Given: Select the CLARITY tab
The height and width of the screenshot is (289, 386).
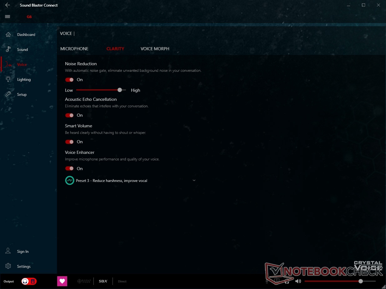Looking at the screenshot, I should 115,49.
